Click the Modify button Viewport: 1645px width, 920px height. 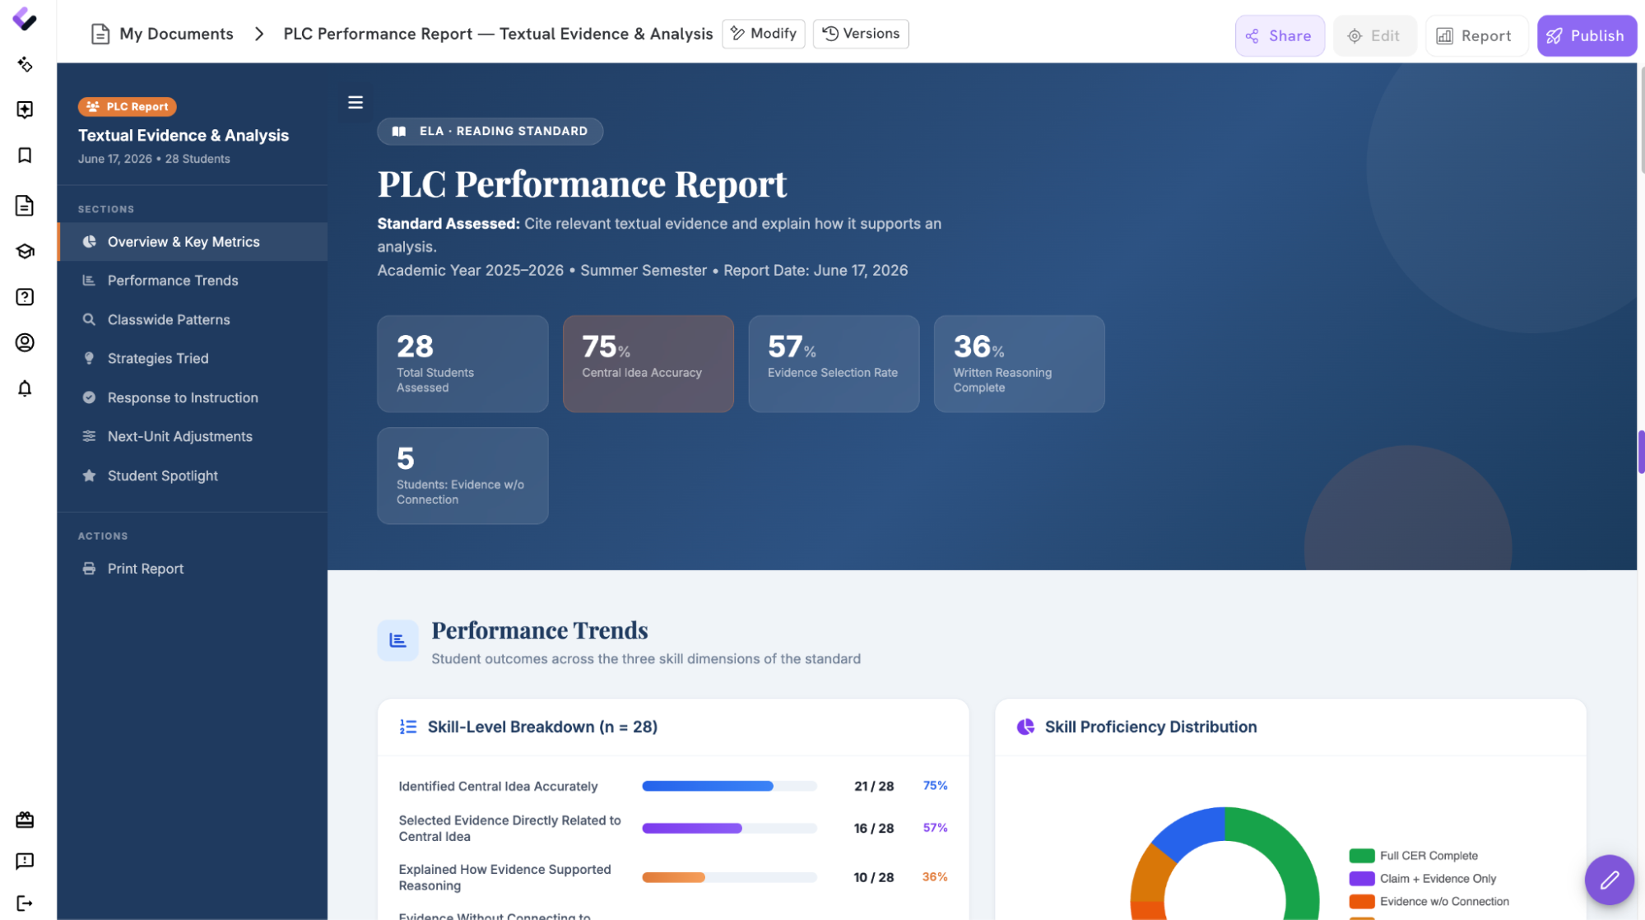[x=763, y=34]
